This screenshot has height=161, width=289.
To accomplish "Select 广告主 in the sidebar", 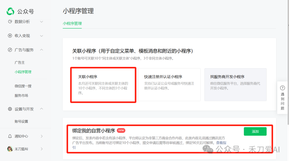I will point(20,63).
